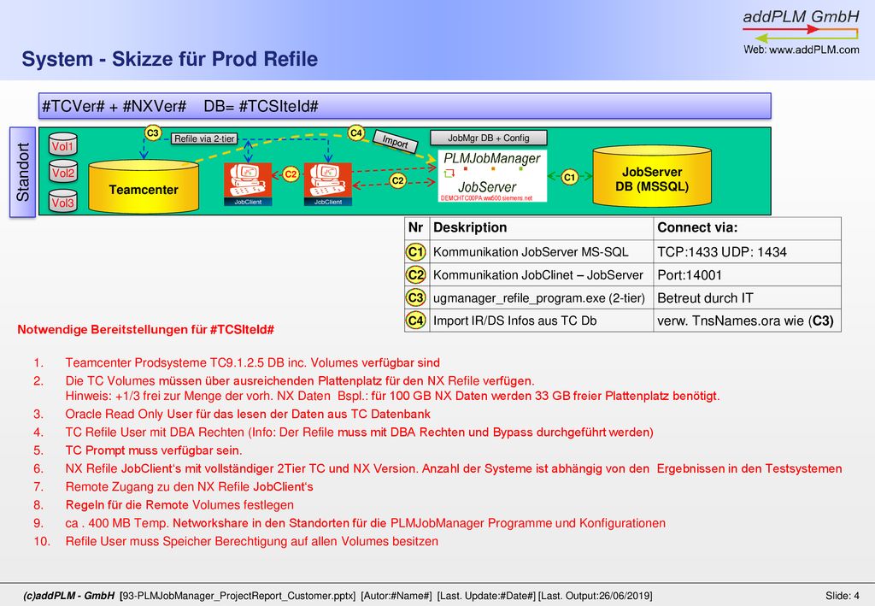Click the 'Nr' table header cell
Image resolution: width=875 pixels, height=606 pixels.
coord(416,228)
